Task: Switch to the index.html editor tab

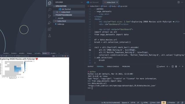Action: coord(111,2)
